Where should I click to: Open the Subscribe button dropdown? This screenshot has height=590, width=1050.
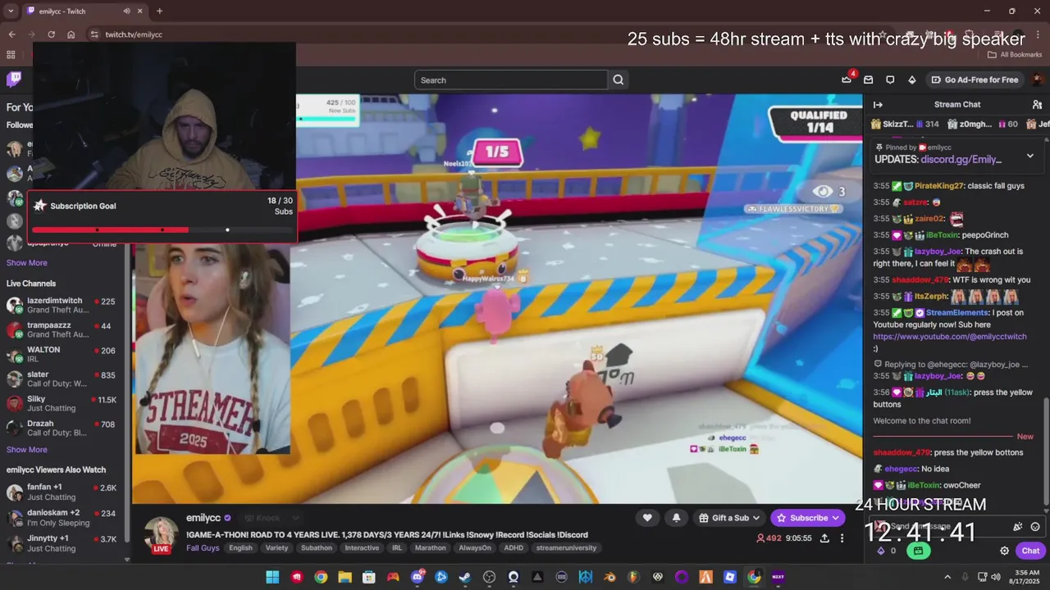pos(835,518)
